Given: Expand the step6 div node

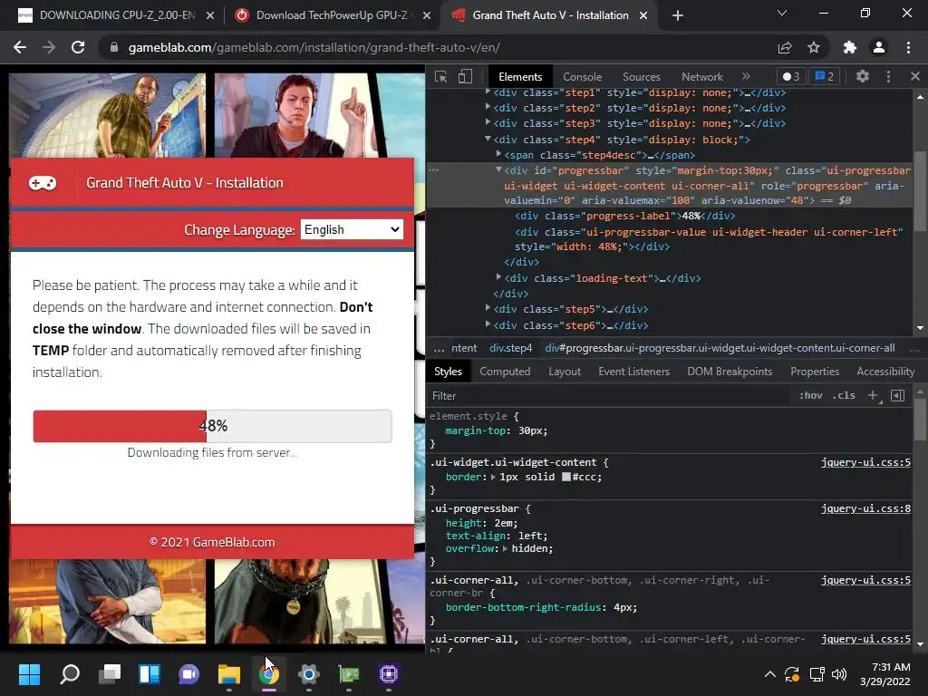Looking at the screenshot, I should tap(488, 324).
